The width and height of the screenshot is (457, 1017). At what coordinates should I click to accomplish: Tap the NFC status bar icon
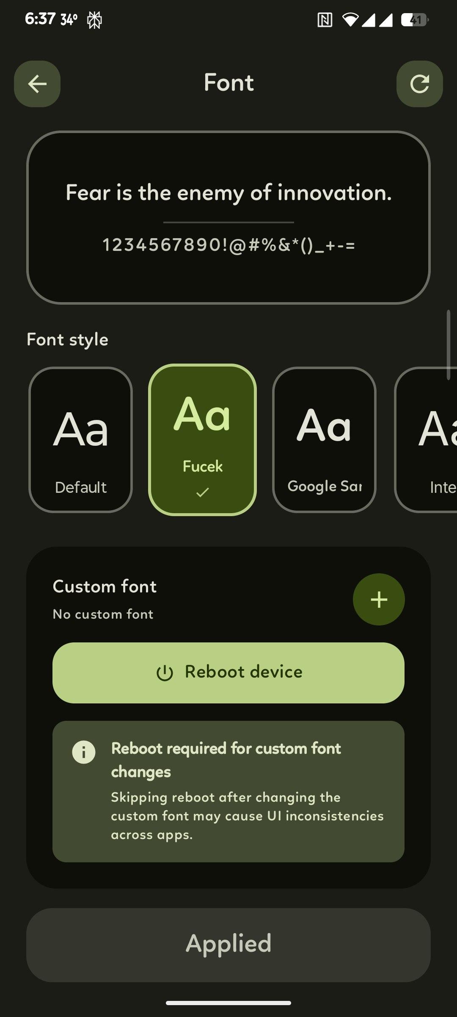[325, 19]
